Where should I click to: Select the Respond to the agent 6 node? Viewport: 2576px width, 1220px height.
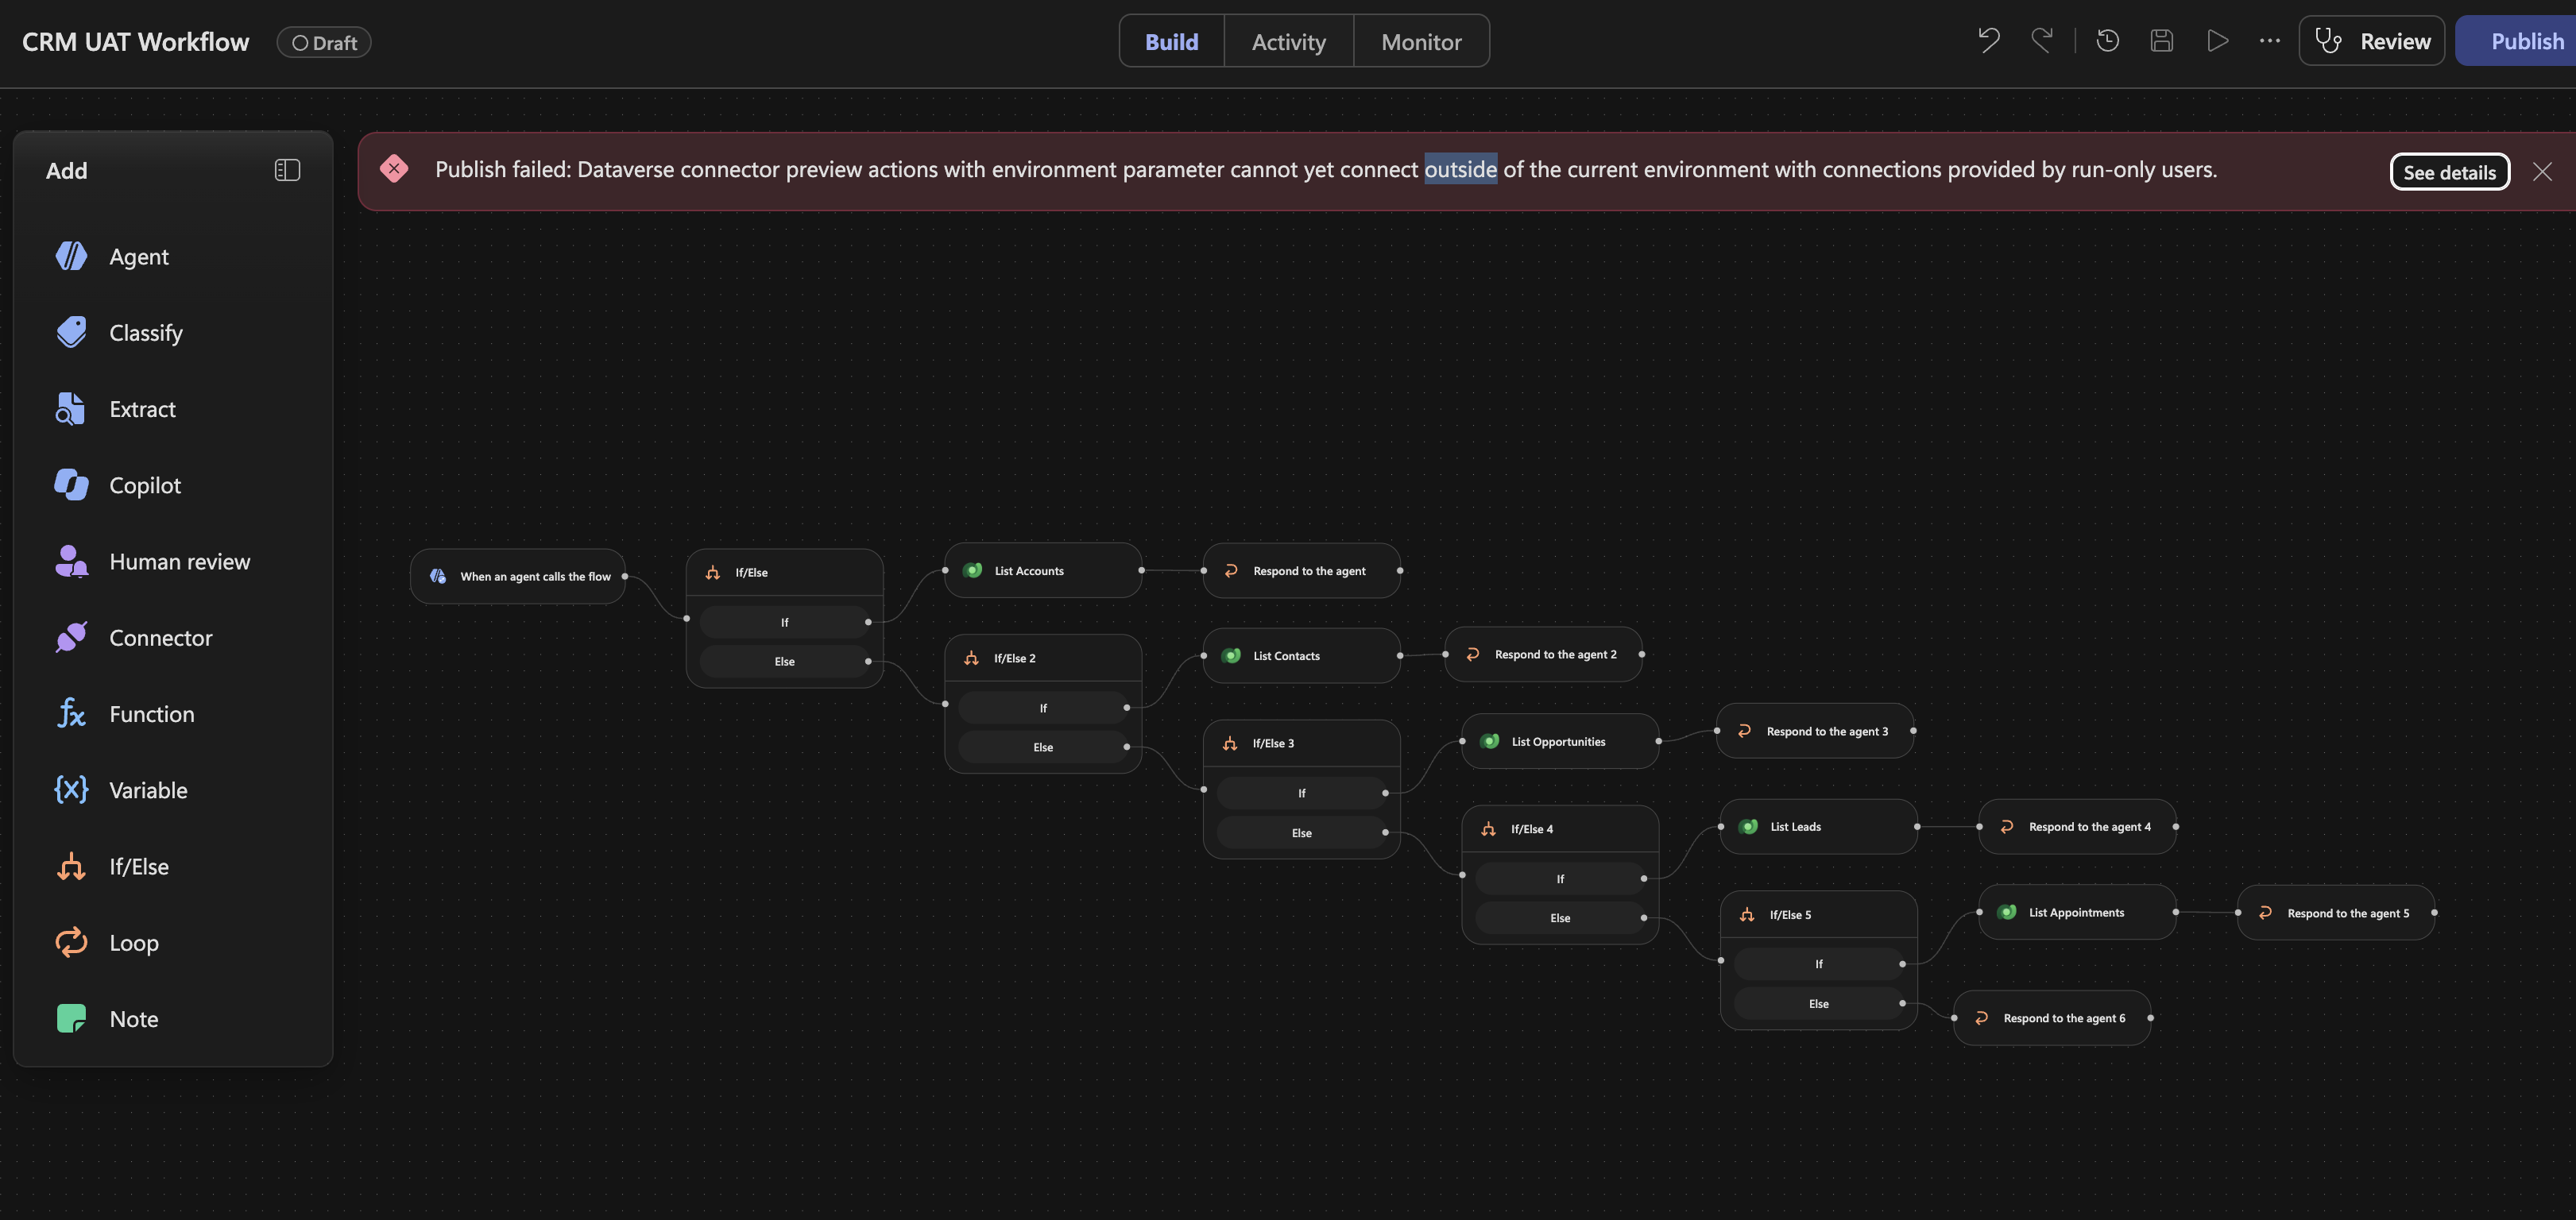point(2052,1019)
